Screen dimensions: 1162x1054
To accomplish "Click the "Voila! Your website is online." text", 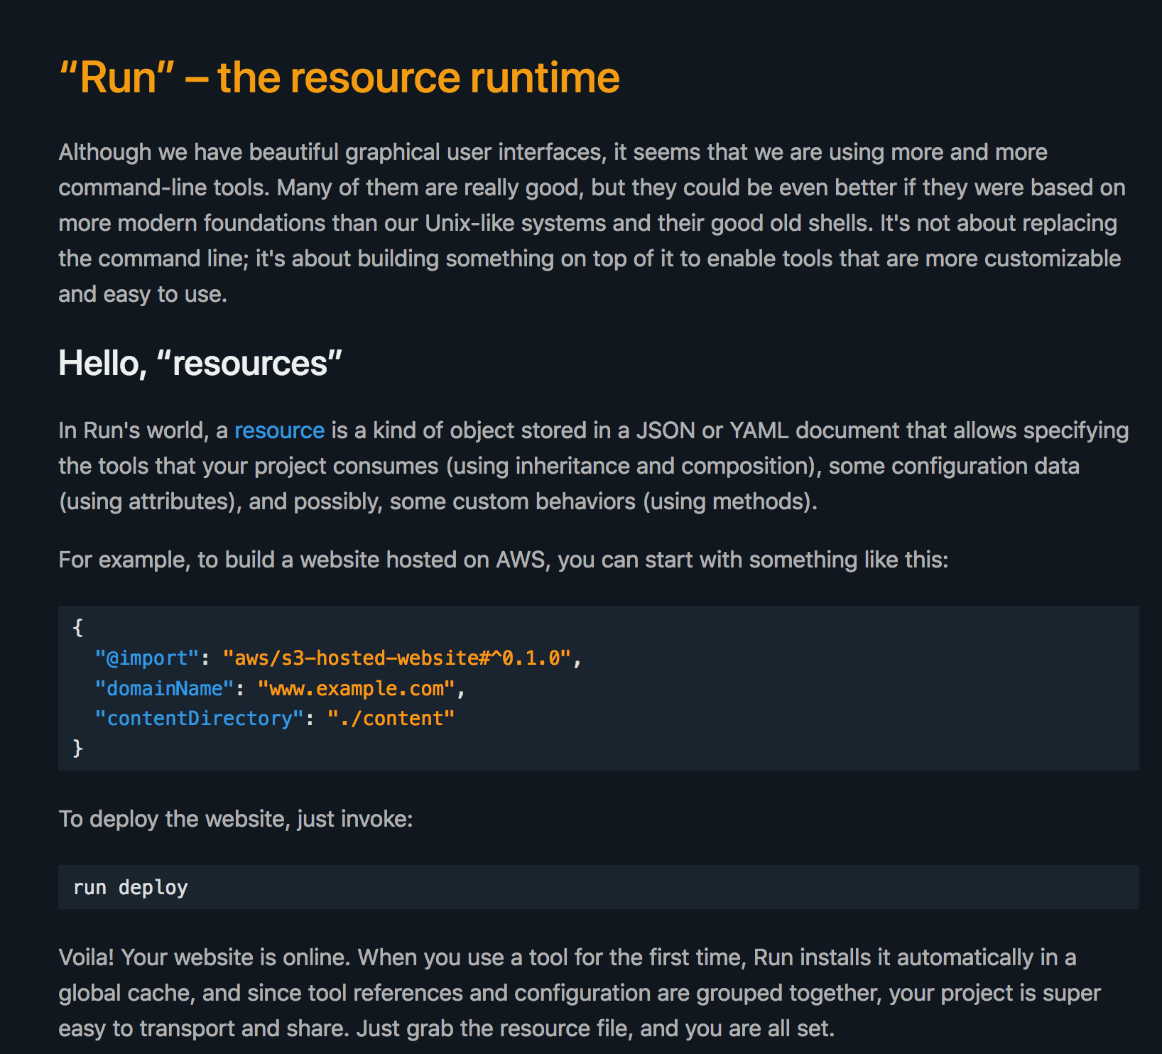I will tap(205, 957).
